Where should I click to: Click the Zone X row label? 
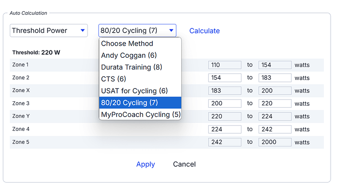pyautogui.click(x=21, y=90)
